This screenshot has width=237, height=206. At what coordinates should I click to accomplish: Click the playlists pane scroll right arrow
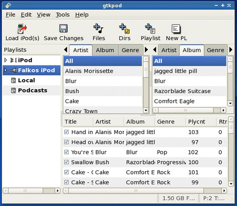coord(58,190)
